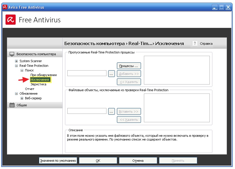Open the Эвристика settings page
The image size is (235, 169).
[38, 84]
